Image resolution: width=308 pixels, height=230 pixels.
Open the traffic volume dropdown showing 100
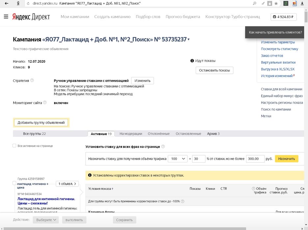coord(178,159)
